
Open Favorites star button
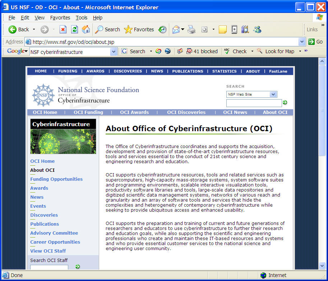pyautogui.click(x=128, y=29)
